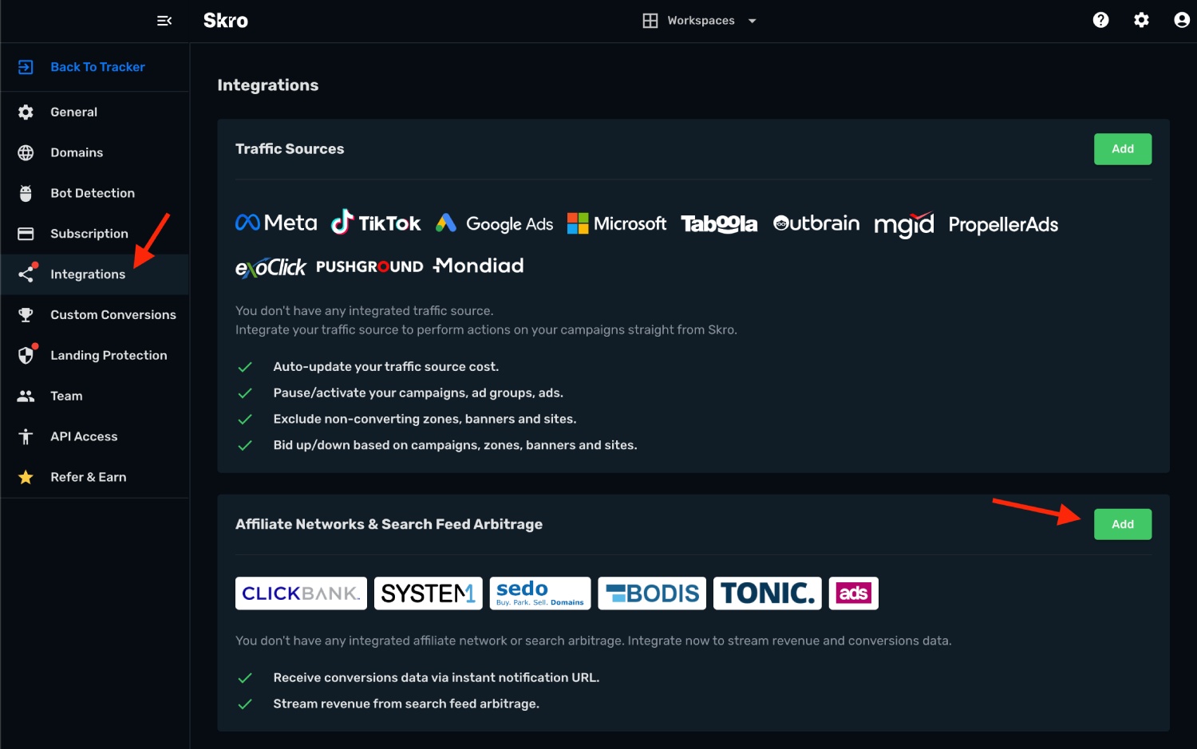Open API Access in sidebar
Image resolution: width=1197 pixels, height=749 pixels.
[95, 437]
